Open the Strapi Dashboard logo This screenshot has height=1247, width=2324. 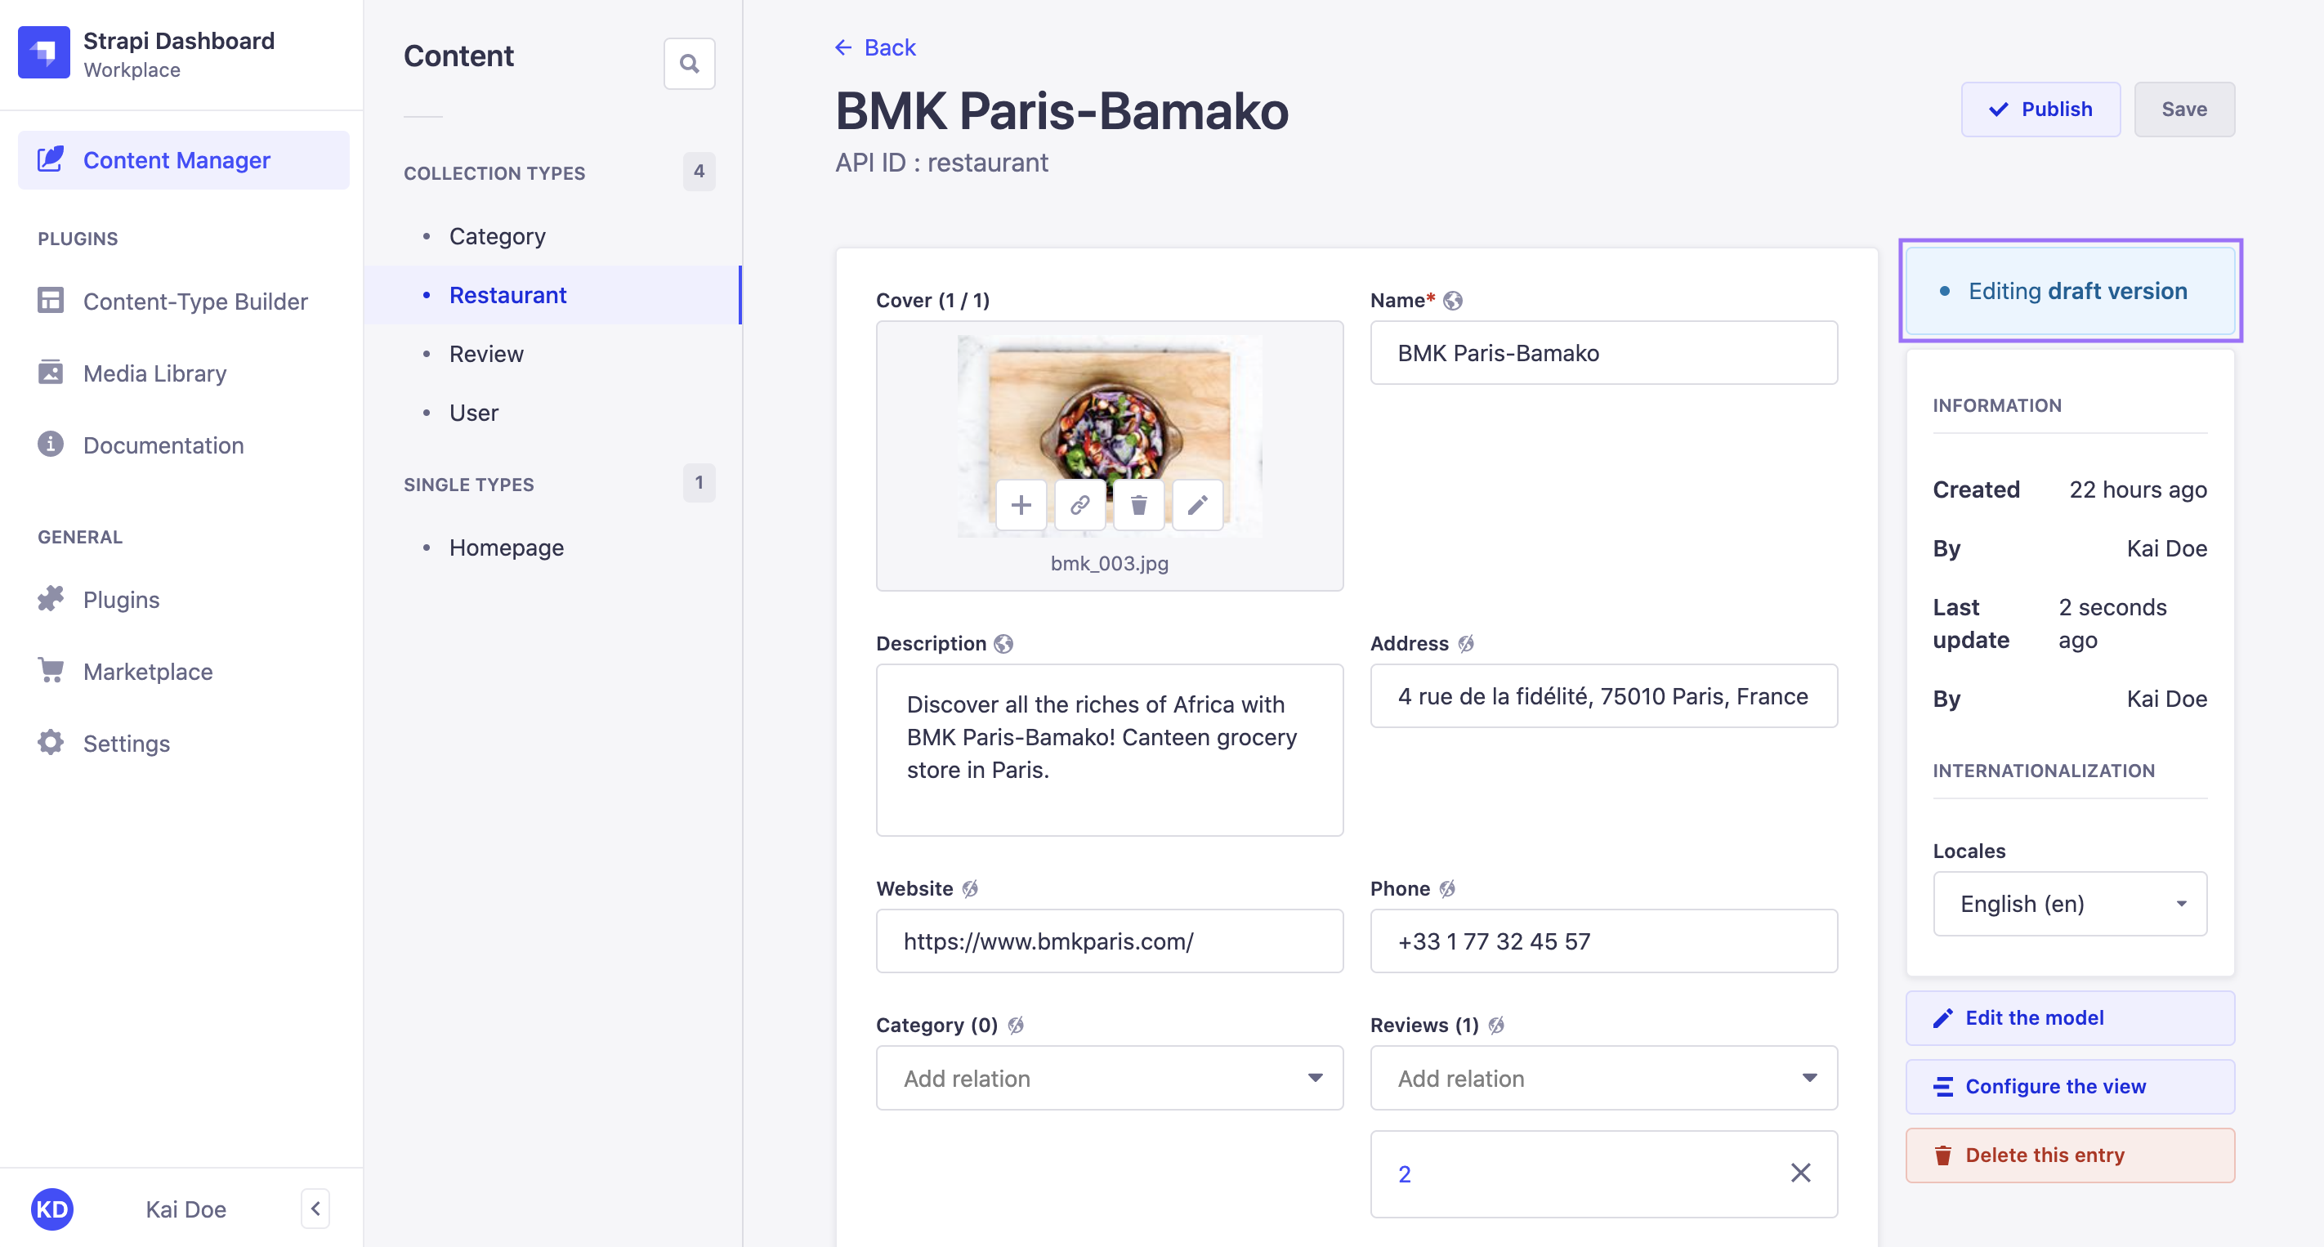pos(43,52)
